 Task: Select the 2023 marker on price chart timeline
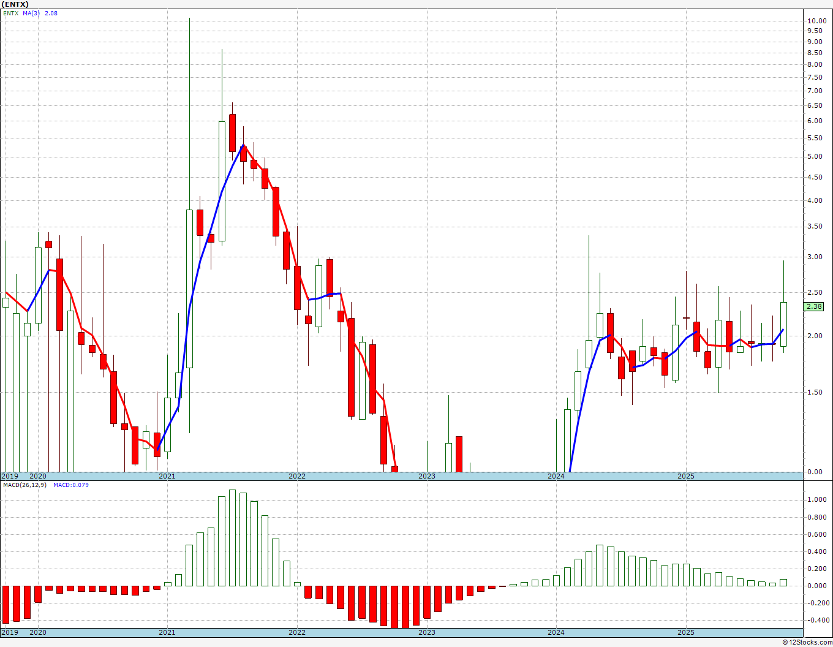tap(427, 476)
